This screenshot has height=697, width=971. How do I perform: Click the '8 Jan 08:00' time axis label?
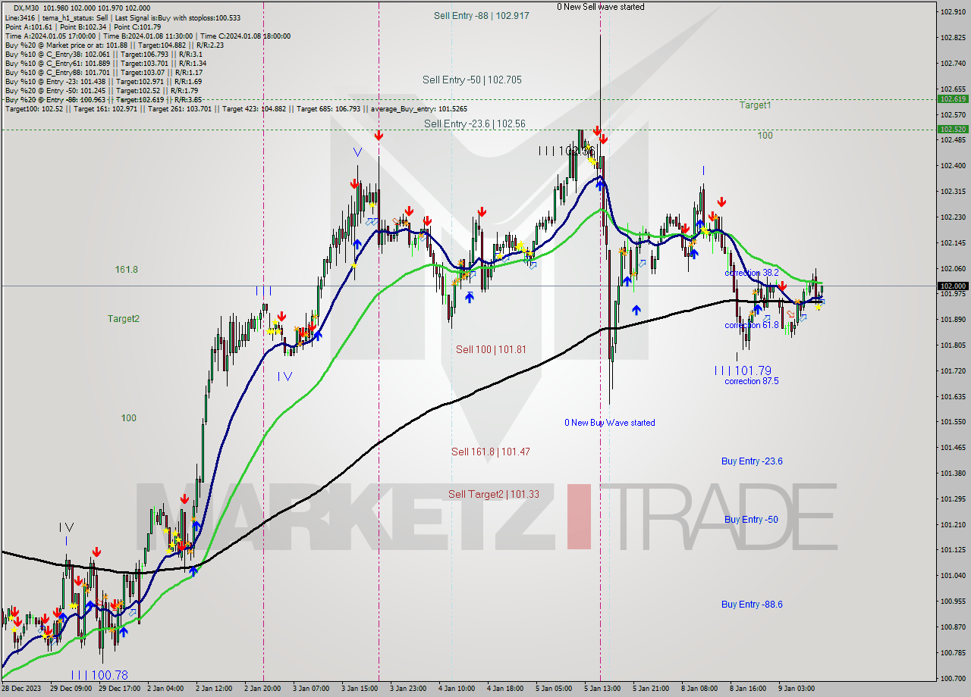[699, 689]
